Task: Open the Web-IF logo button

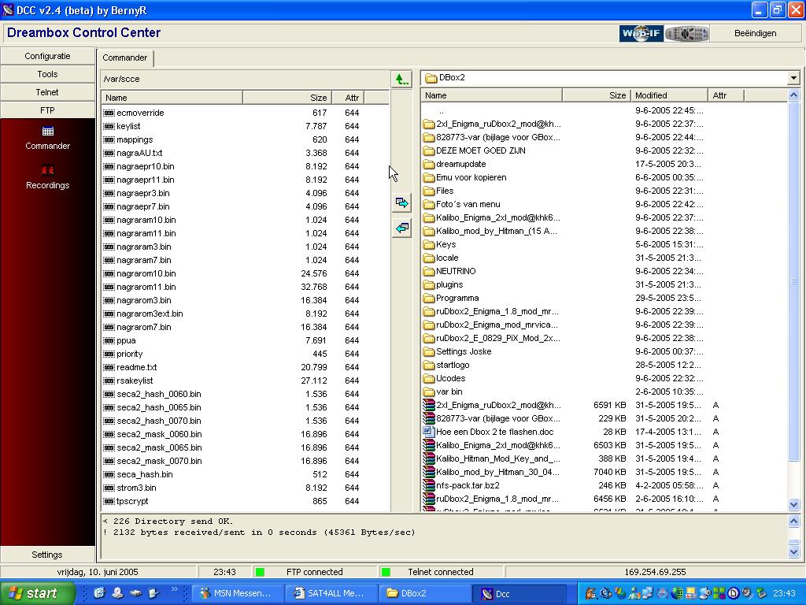Action: click(x=641, y=33)
